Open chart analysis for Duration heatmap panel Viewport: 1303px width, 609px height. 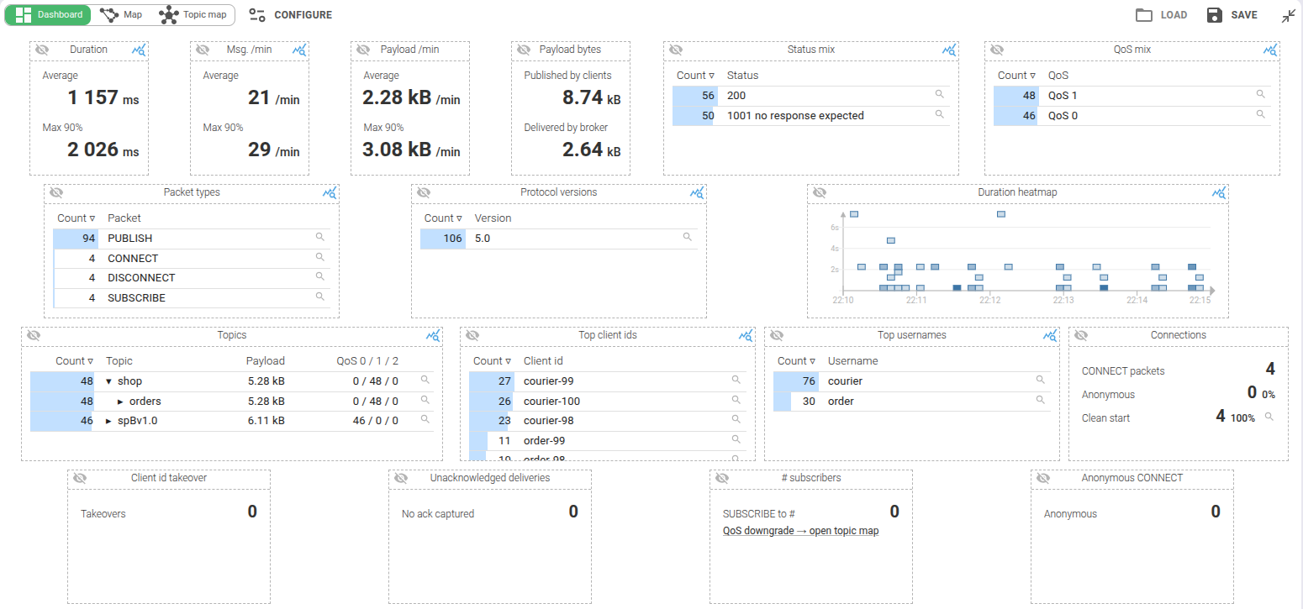(1219, 193)
